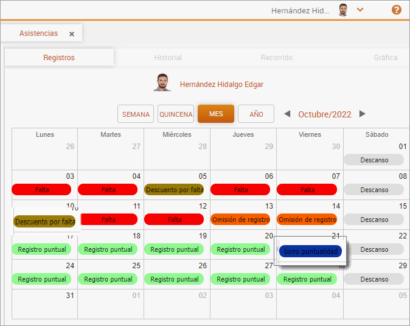Screen dimensions: 410x326
Task: Select the MES view button
Action: (x=216, y=114)
